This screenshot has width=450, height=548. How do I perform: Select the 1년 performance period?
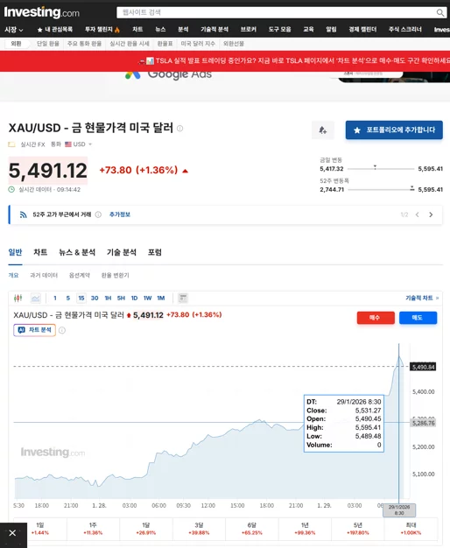coord(305,529)
